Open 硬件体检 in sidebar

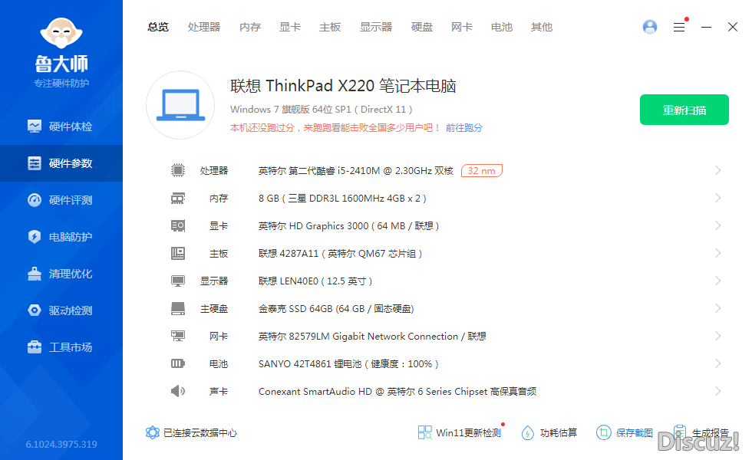(61, 127)
